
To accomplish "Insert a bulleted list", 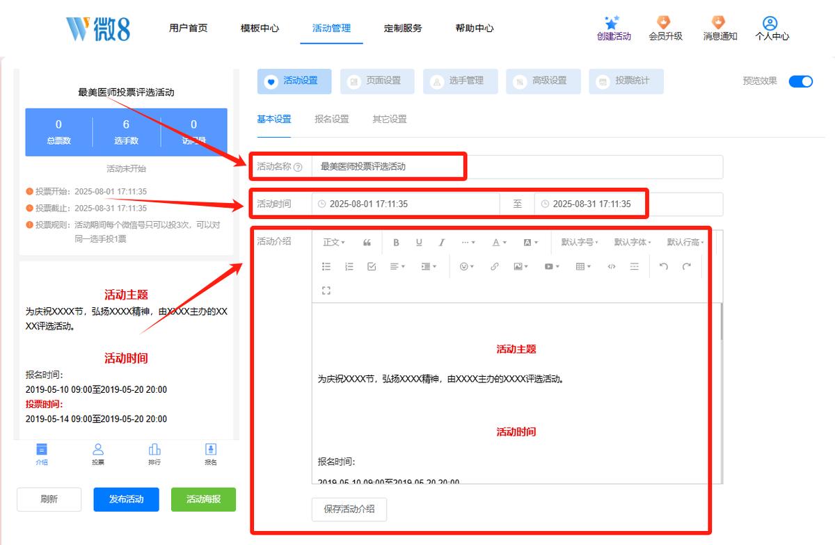I will point(326,266).
